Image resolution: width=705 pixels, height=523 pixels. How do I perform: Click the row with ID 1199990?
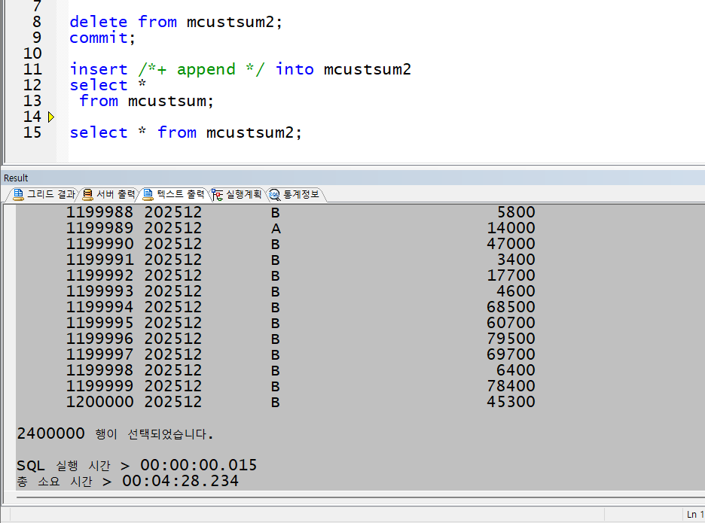click(301, 244)
